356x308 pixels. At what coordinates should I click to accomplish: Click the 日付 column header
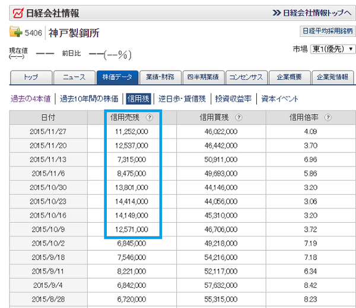49,117
